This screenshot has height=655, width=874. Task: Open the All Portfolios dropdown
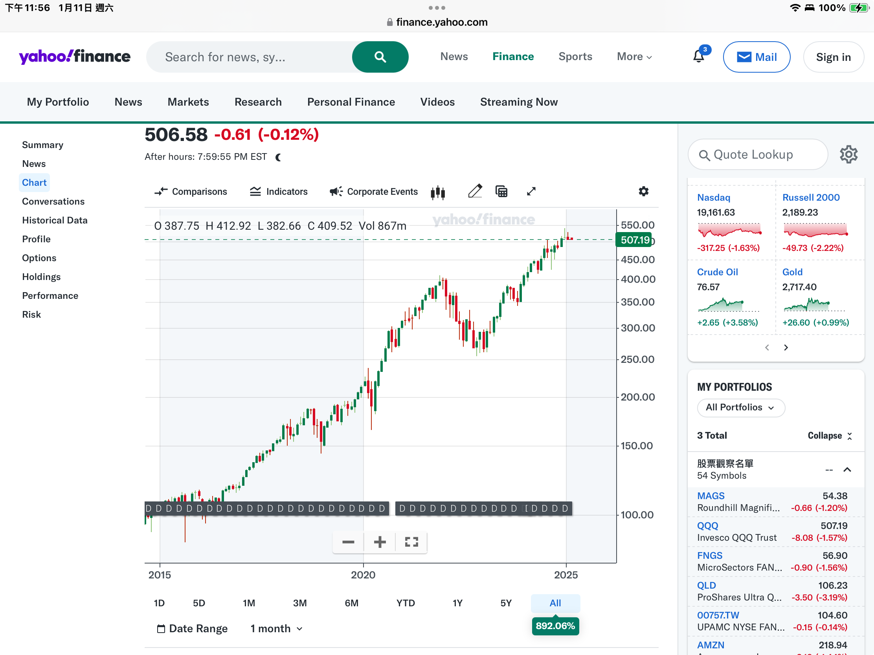[740, 408]
